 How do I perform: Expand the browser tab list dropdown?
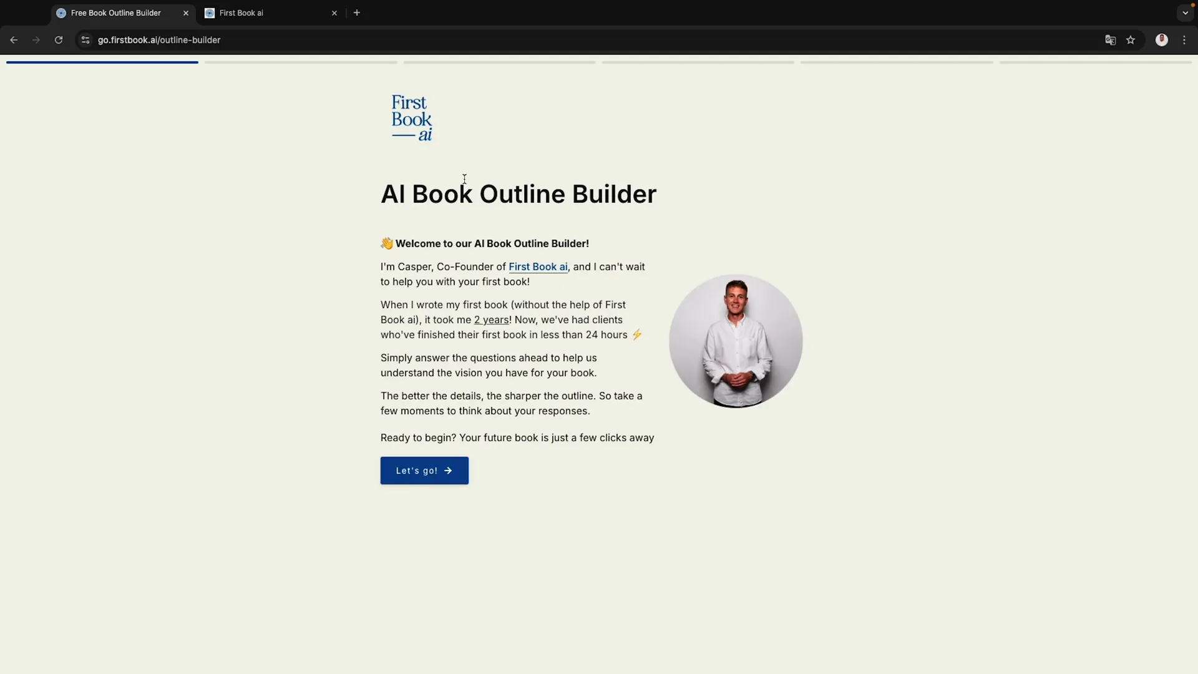coord(1183,13)
